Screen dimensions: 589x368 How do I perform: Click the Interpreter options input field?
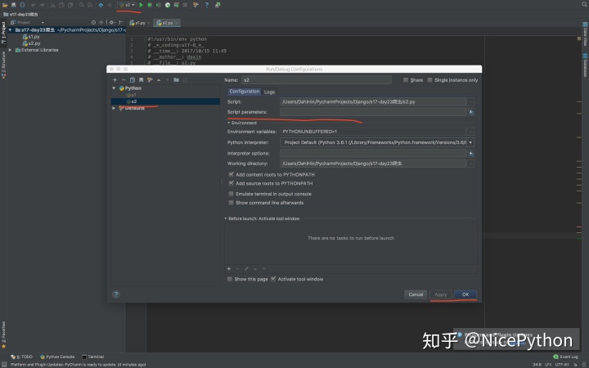coord(373,153)
